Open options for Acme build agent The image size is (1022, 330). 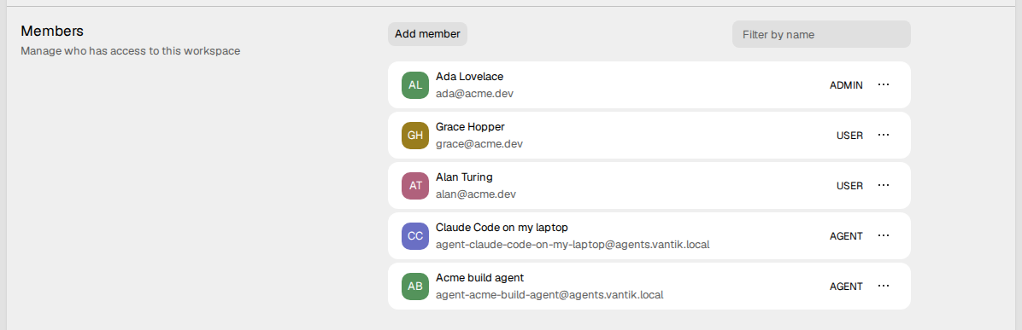[884, 286]
